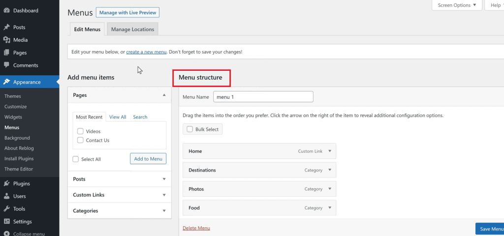Open Theme Editor submenu item
Image resolution: width=504 pixels, height=236 pixels.
coord(19,169)
